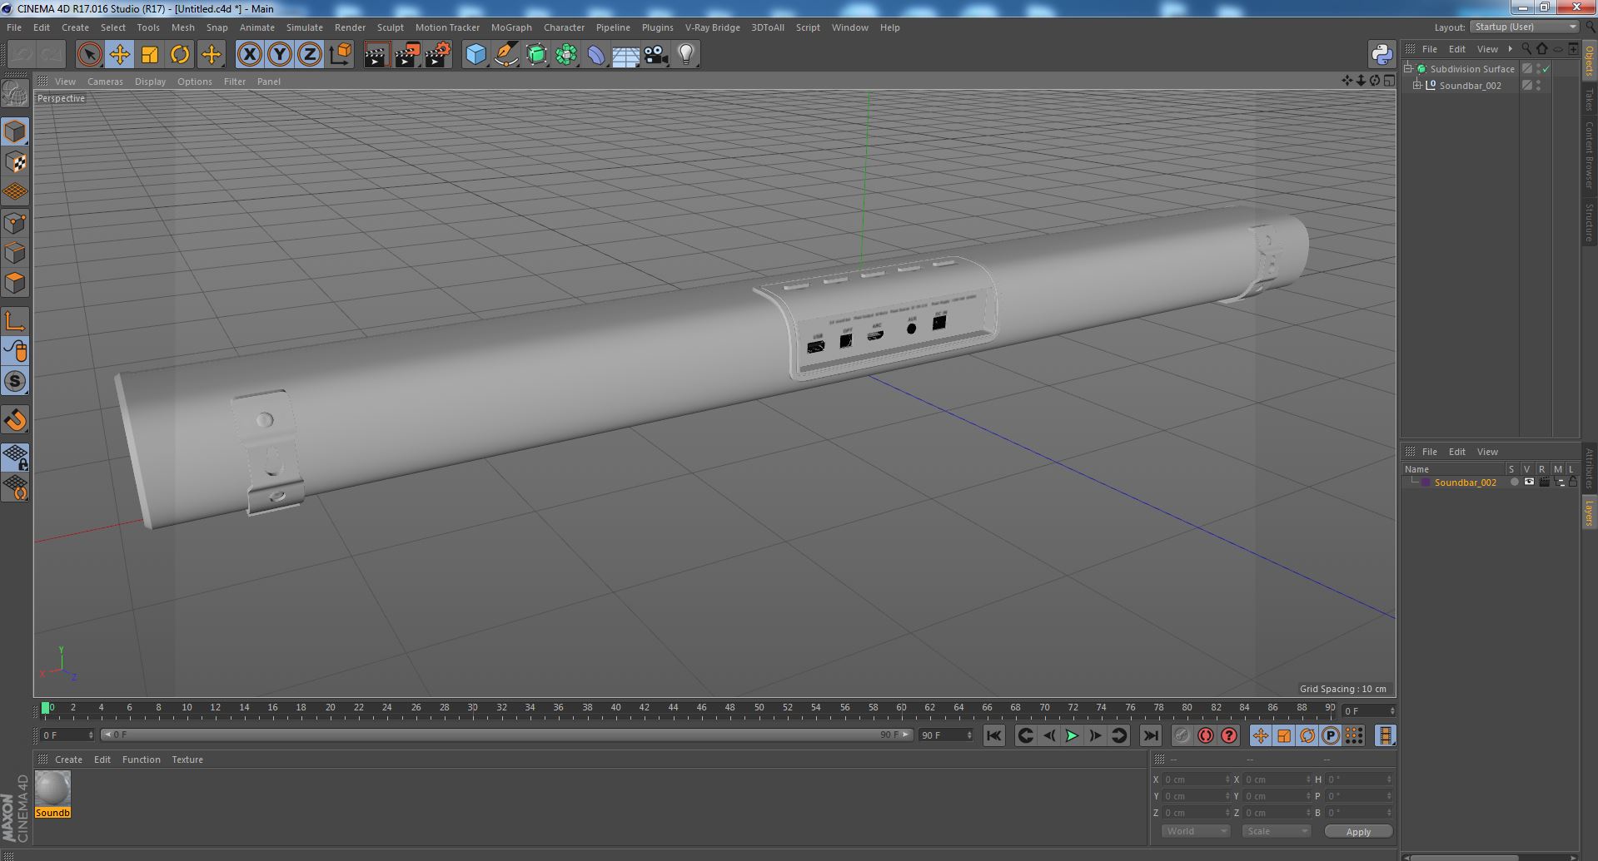Switch to the Layers side tab
The height and width of the screenshot is (861, 1598).
pyautogui.click(x=1589, y=513)
